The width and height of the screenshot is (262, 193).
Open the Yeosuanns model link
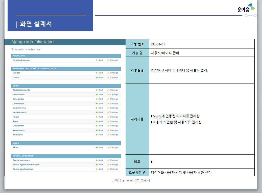[x=18, y=130]
